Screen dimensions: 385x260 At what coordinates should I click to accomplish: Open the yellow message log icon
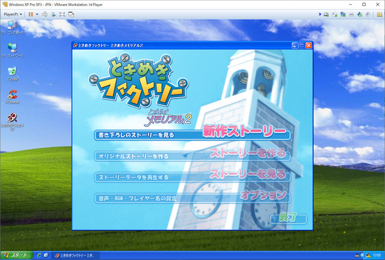point(380,14)
